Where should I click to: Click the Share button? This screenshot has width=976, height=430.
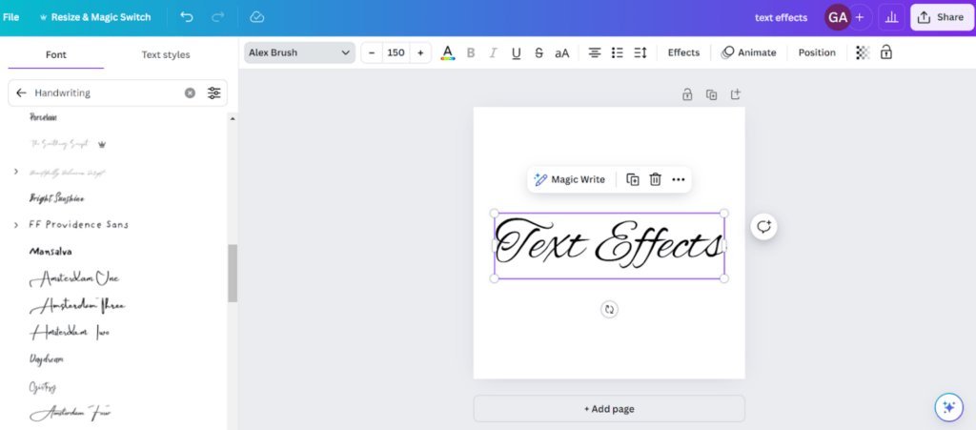point(941,17)
